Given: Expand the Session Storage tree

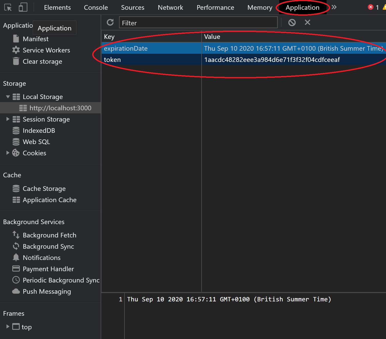Looking at the screenshot, I should click(x=8, y=119).
